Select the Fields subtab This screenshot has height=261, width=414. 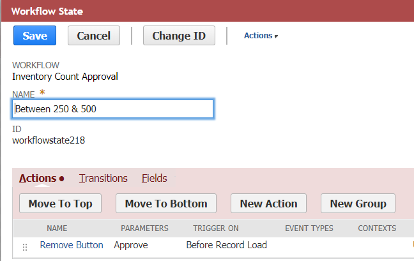pyautogui.click(x=155, y=179)
